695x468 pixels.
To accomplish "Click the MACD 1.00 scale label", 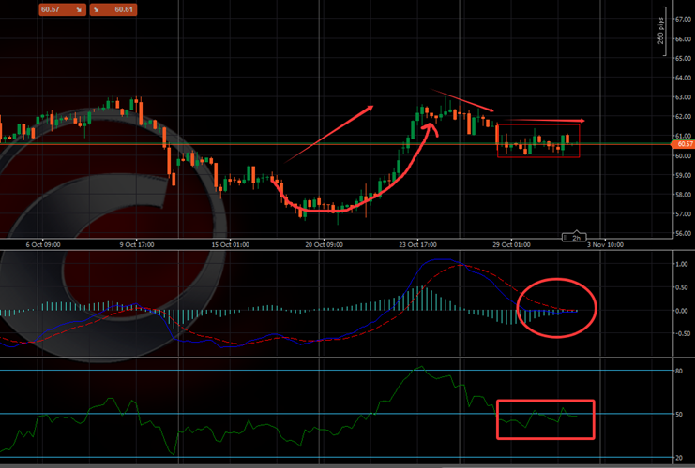I will [x=680, y=264].
